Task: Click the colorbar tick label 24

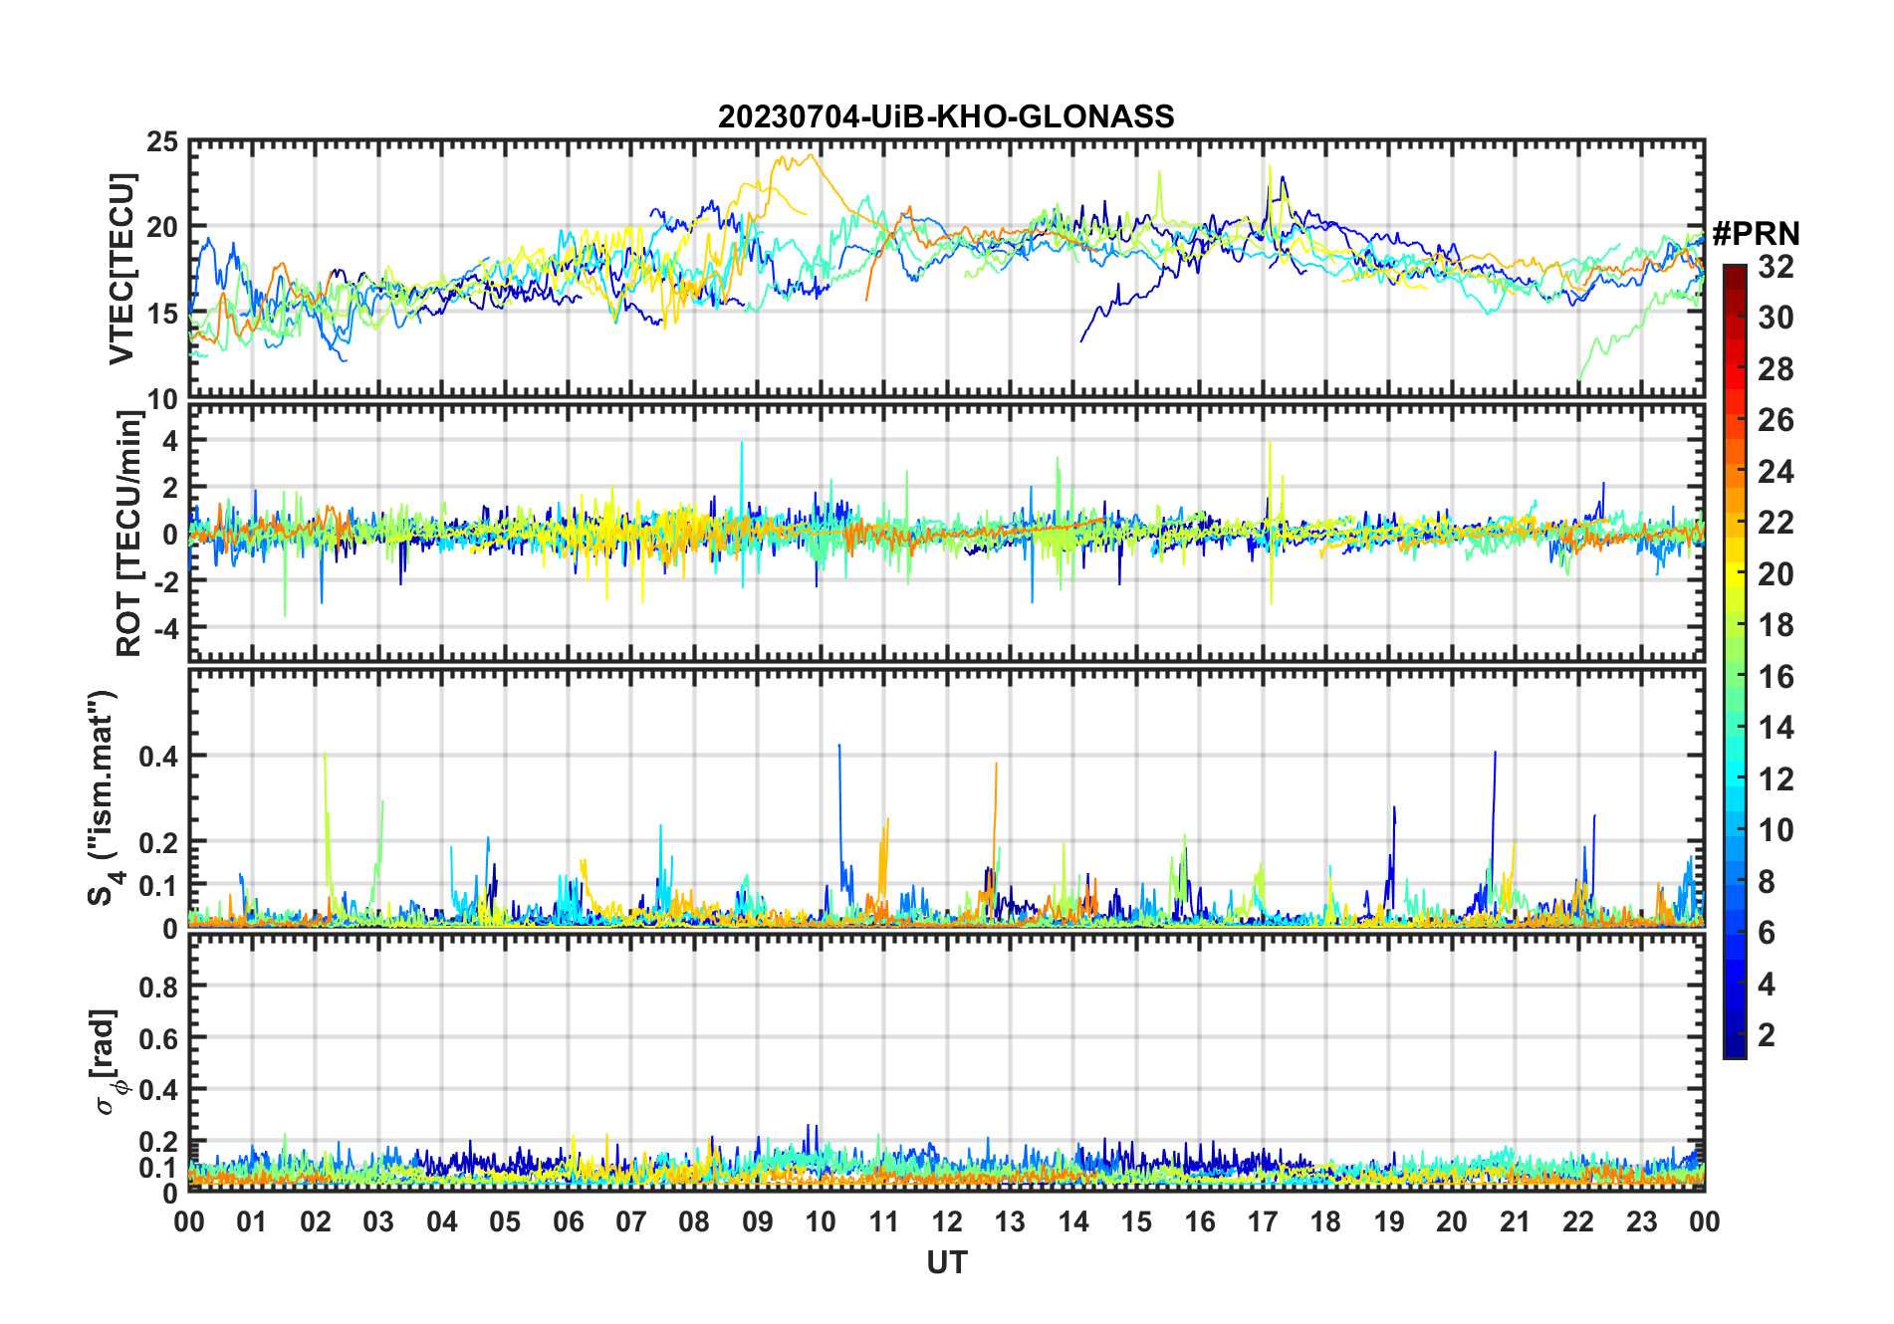Action: pyautogui.click(x=1776, y=471)
